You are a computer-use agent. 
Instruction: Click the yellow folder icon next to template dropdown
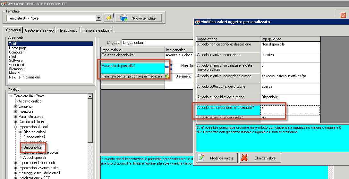point(108,18)
